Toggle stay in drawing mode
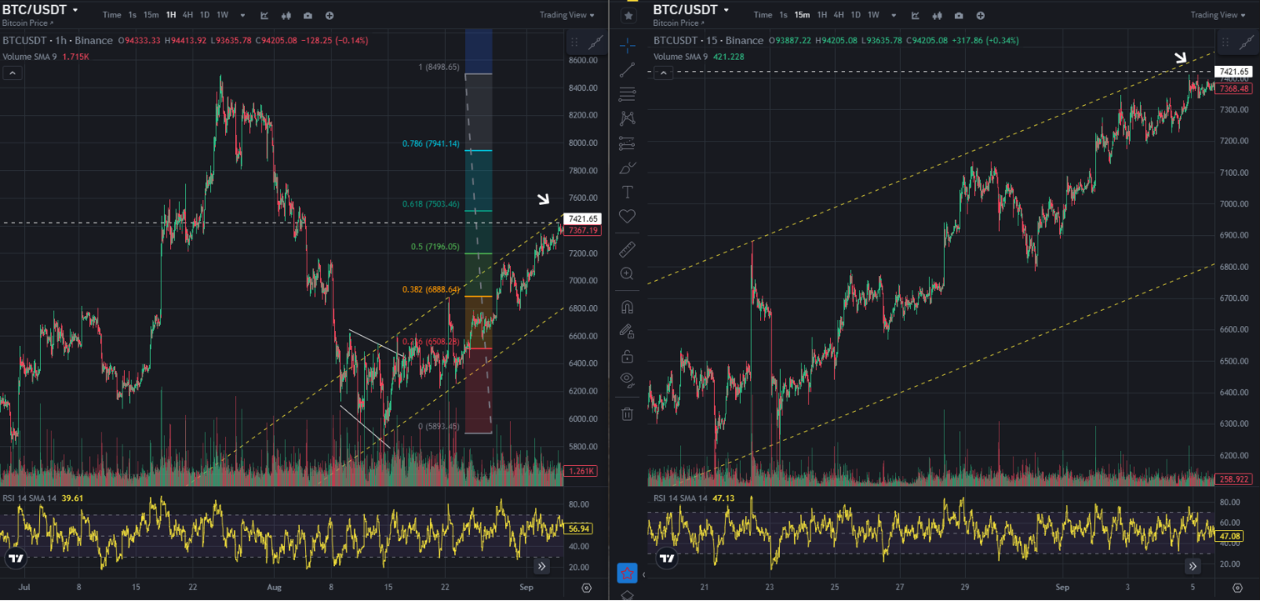The height and width of the screenshot is (601, 1265). pos(627,331)
